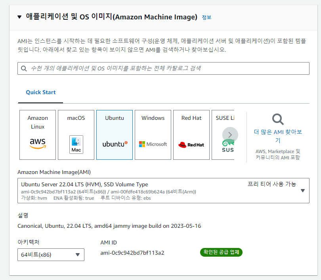Click the large browse AMI magnifier icon
This screenshot has width=321, height=280.
pyautogui.click(x=278, y=119)
